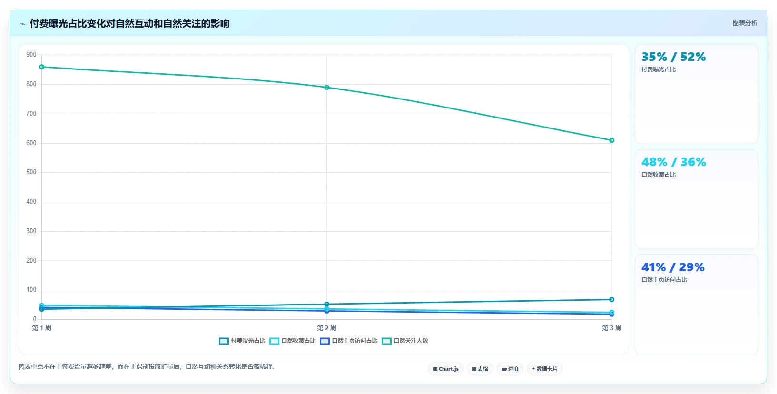Click the 第 1 周 x-axis label
This screenshot has width=777, height=394.
[42, 328]
